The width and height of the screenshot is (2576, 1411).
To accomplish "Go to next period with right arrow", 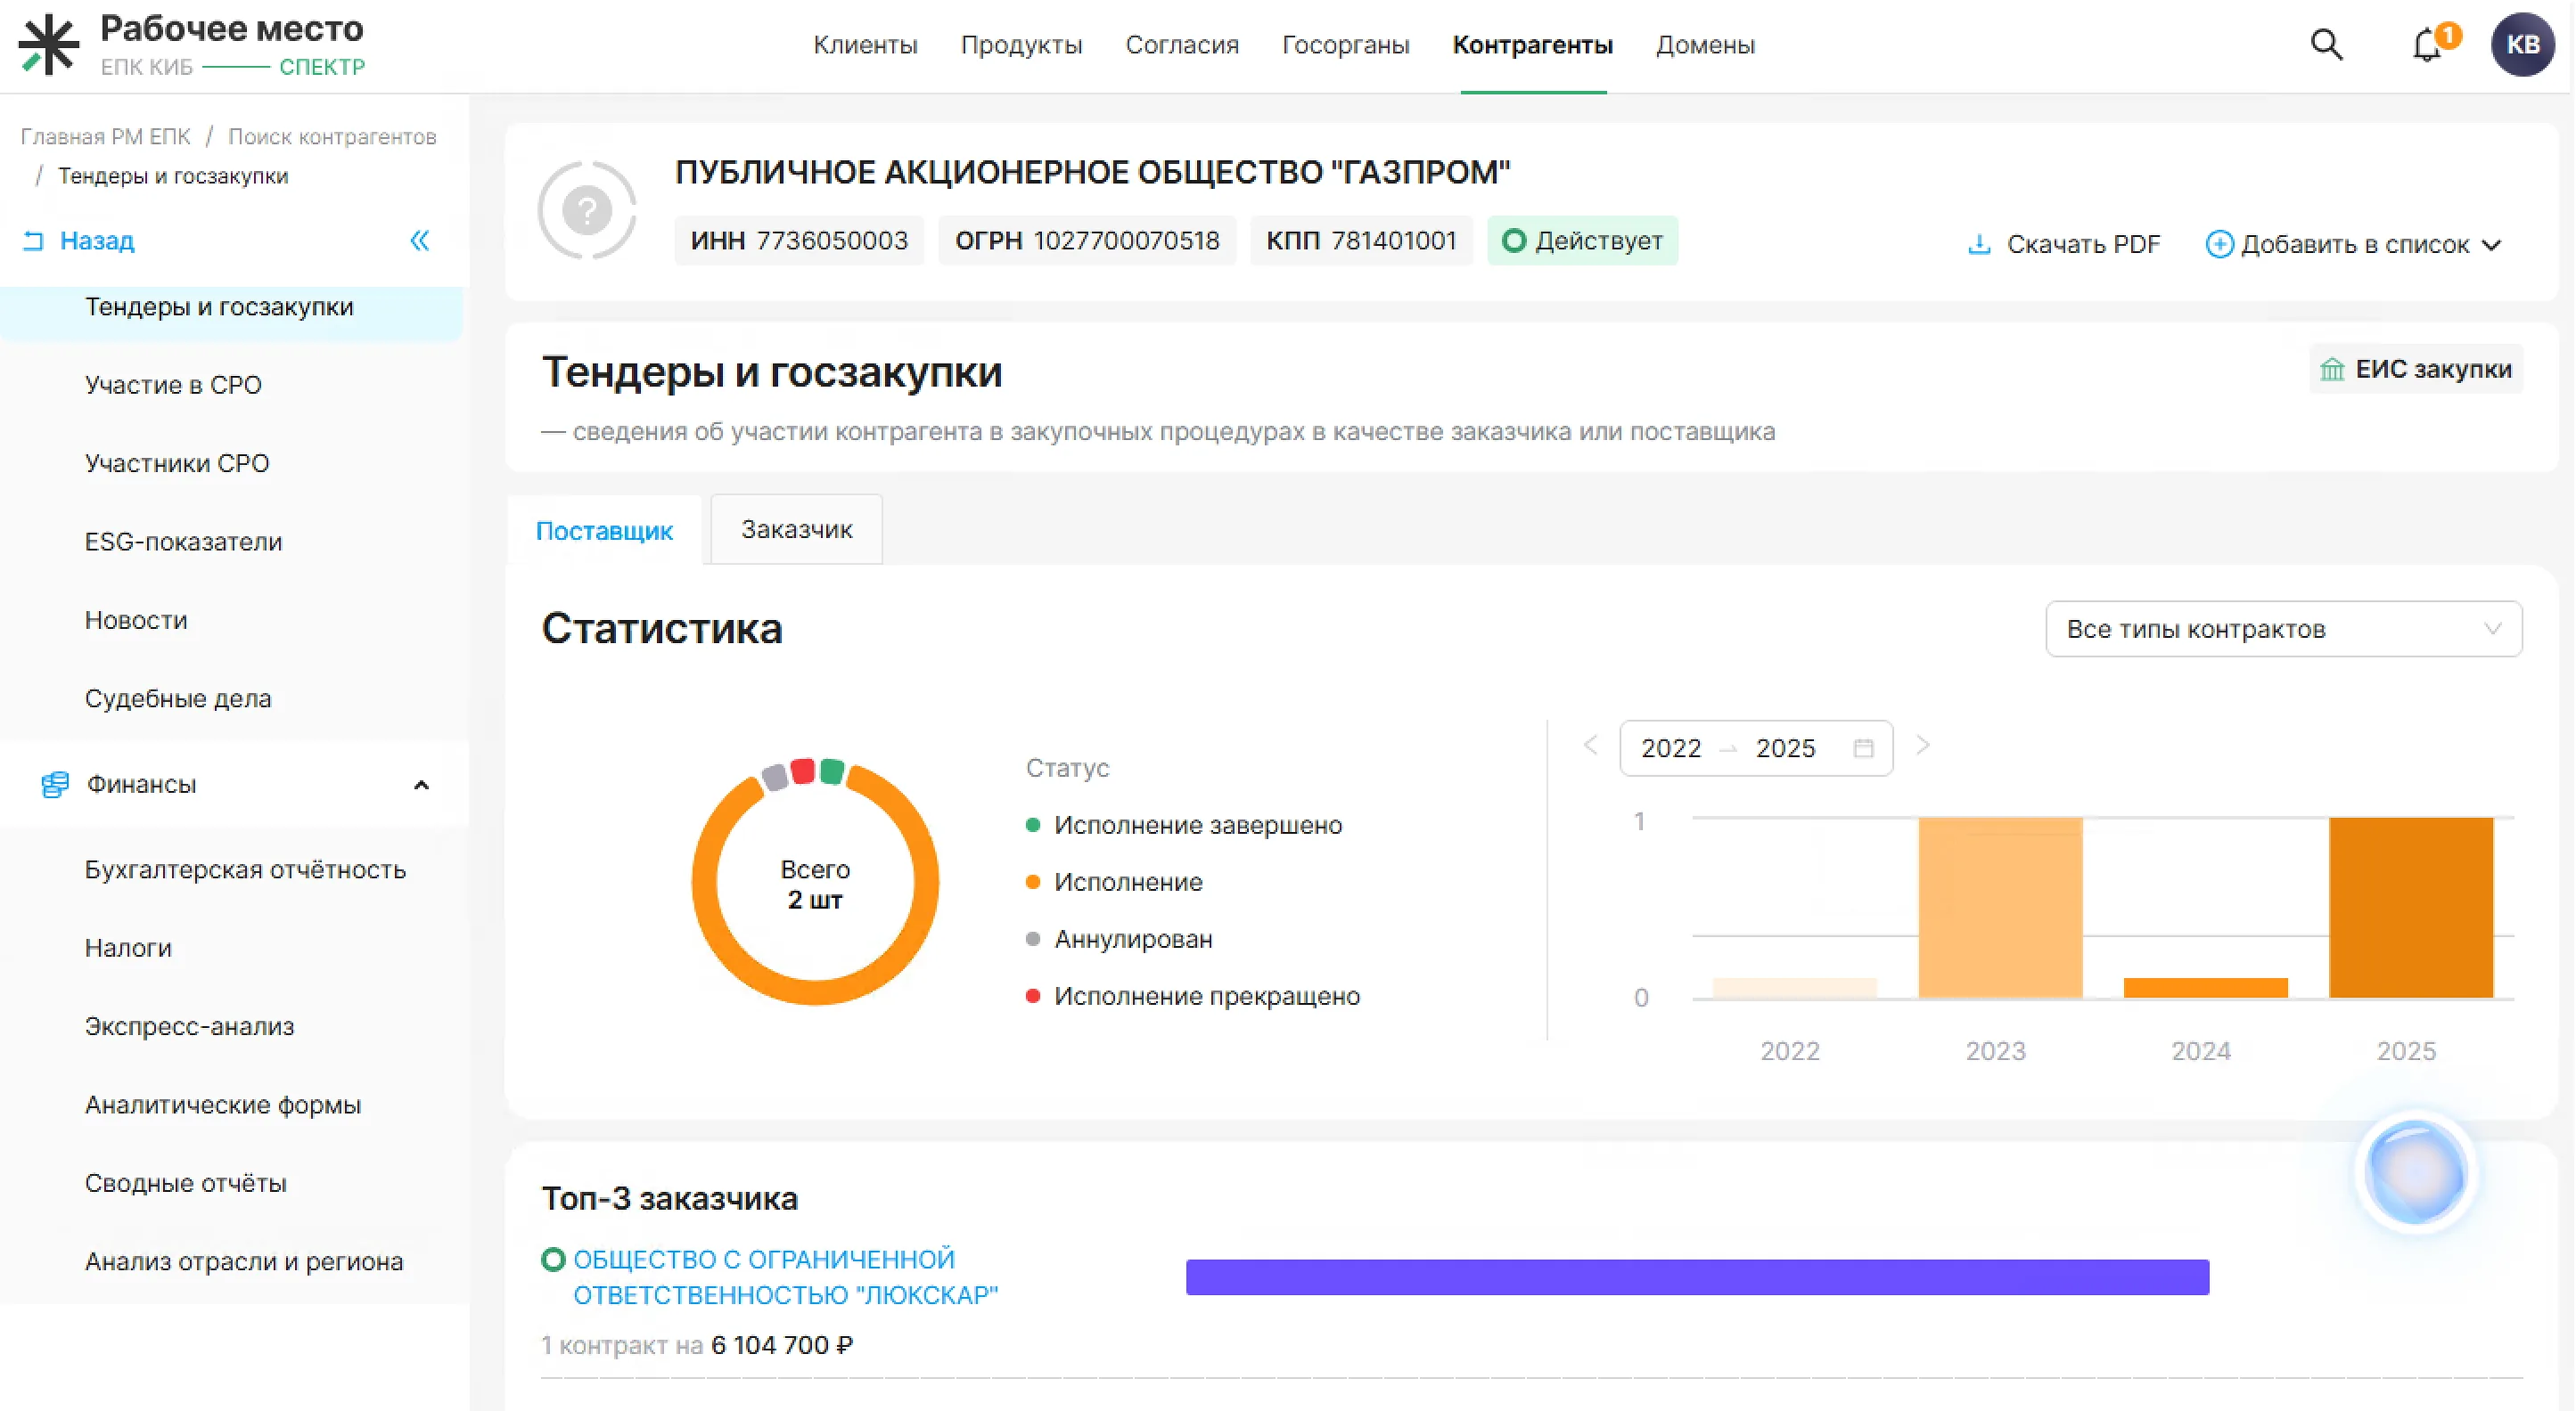I will (x=1922, y=746).
